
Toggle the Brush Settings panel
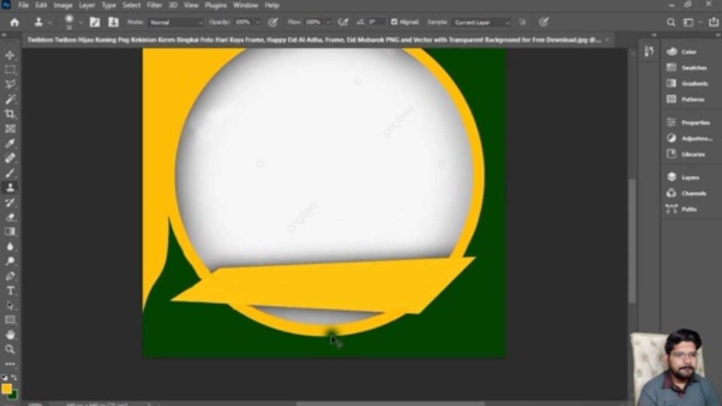[x=95, y=22]
